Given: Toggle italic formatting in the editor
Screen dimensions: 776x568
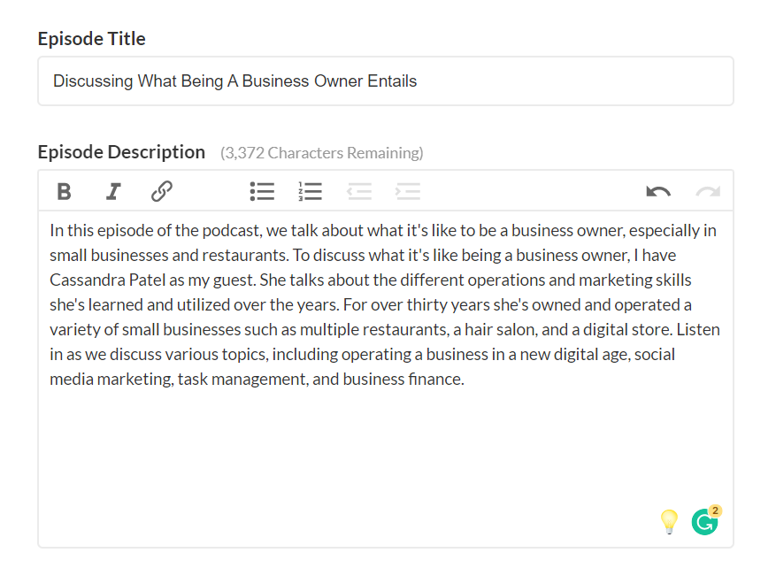Looking at the screenshot, I should (112, 191).
